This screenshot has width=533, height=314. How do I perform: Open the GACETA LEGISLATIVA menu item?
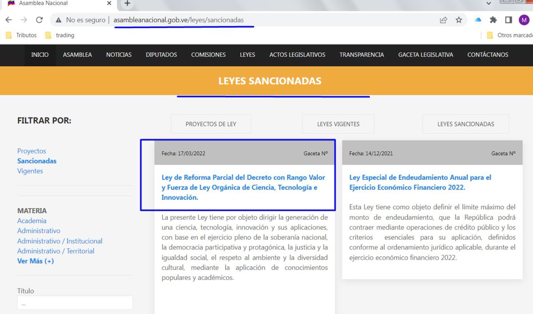tap(426, 55)
